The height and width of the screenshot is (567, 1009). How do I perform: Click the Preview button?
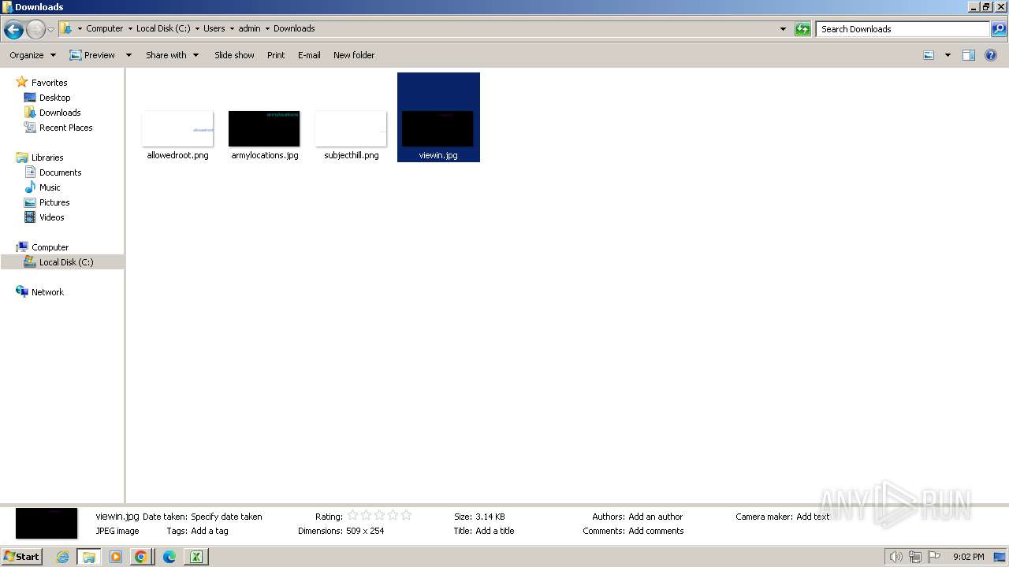point(92,55)
